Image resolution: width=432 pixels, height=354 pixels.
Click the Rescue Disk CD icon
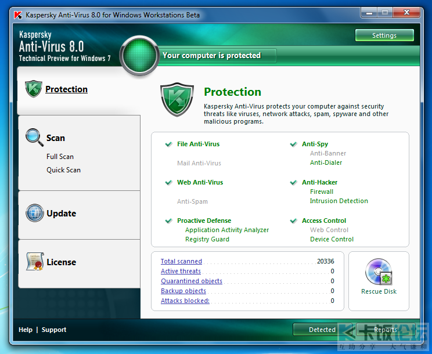point(379,272)
